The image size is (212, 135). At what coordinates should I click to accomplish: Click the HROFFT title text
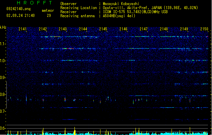pos(34,3)
